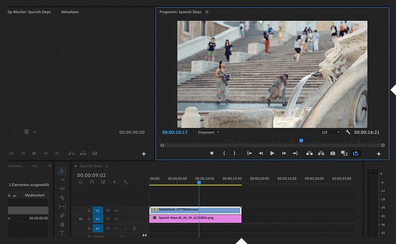Toggle visibility eye for track V2
The image size is (396, 244).
coord(117,211)
